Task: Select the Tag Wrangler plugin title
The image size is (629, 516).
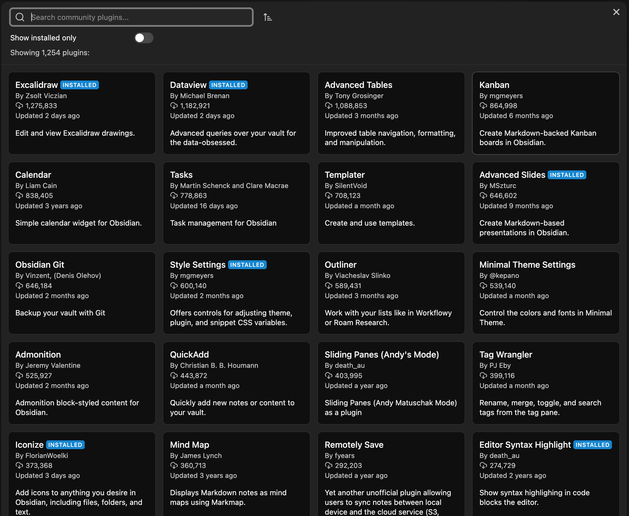Action: [x=506, y=355]
